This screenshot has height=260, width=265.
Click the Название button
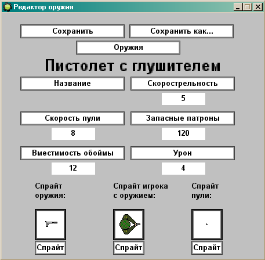72,84
